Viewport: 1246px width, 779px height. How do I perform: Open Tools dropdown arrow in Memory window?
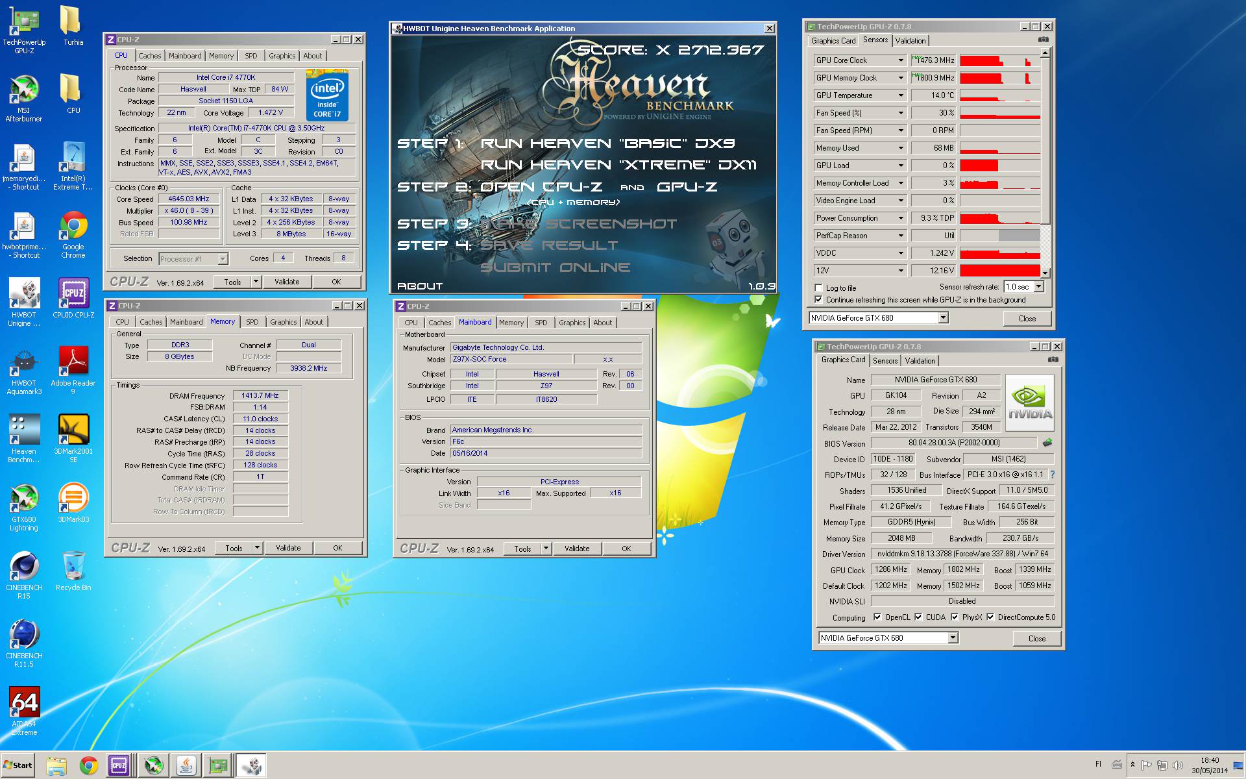click(x=257, y=548)
